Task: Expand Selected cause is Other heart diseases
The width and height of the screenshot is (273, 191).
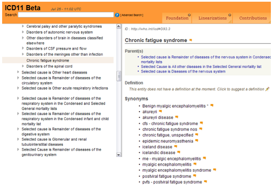Action: coord(18,72)
